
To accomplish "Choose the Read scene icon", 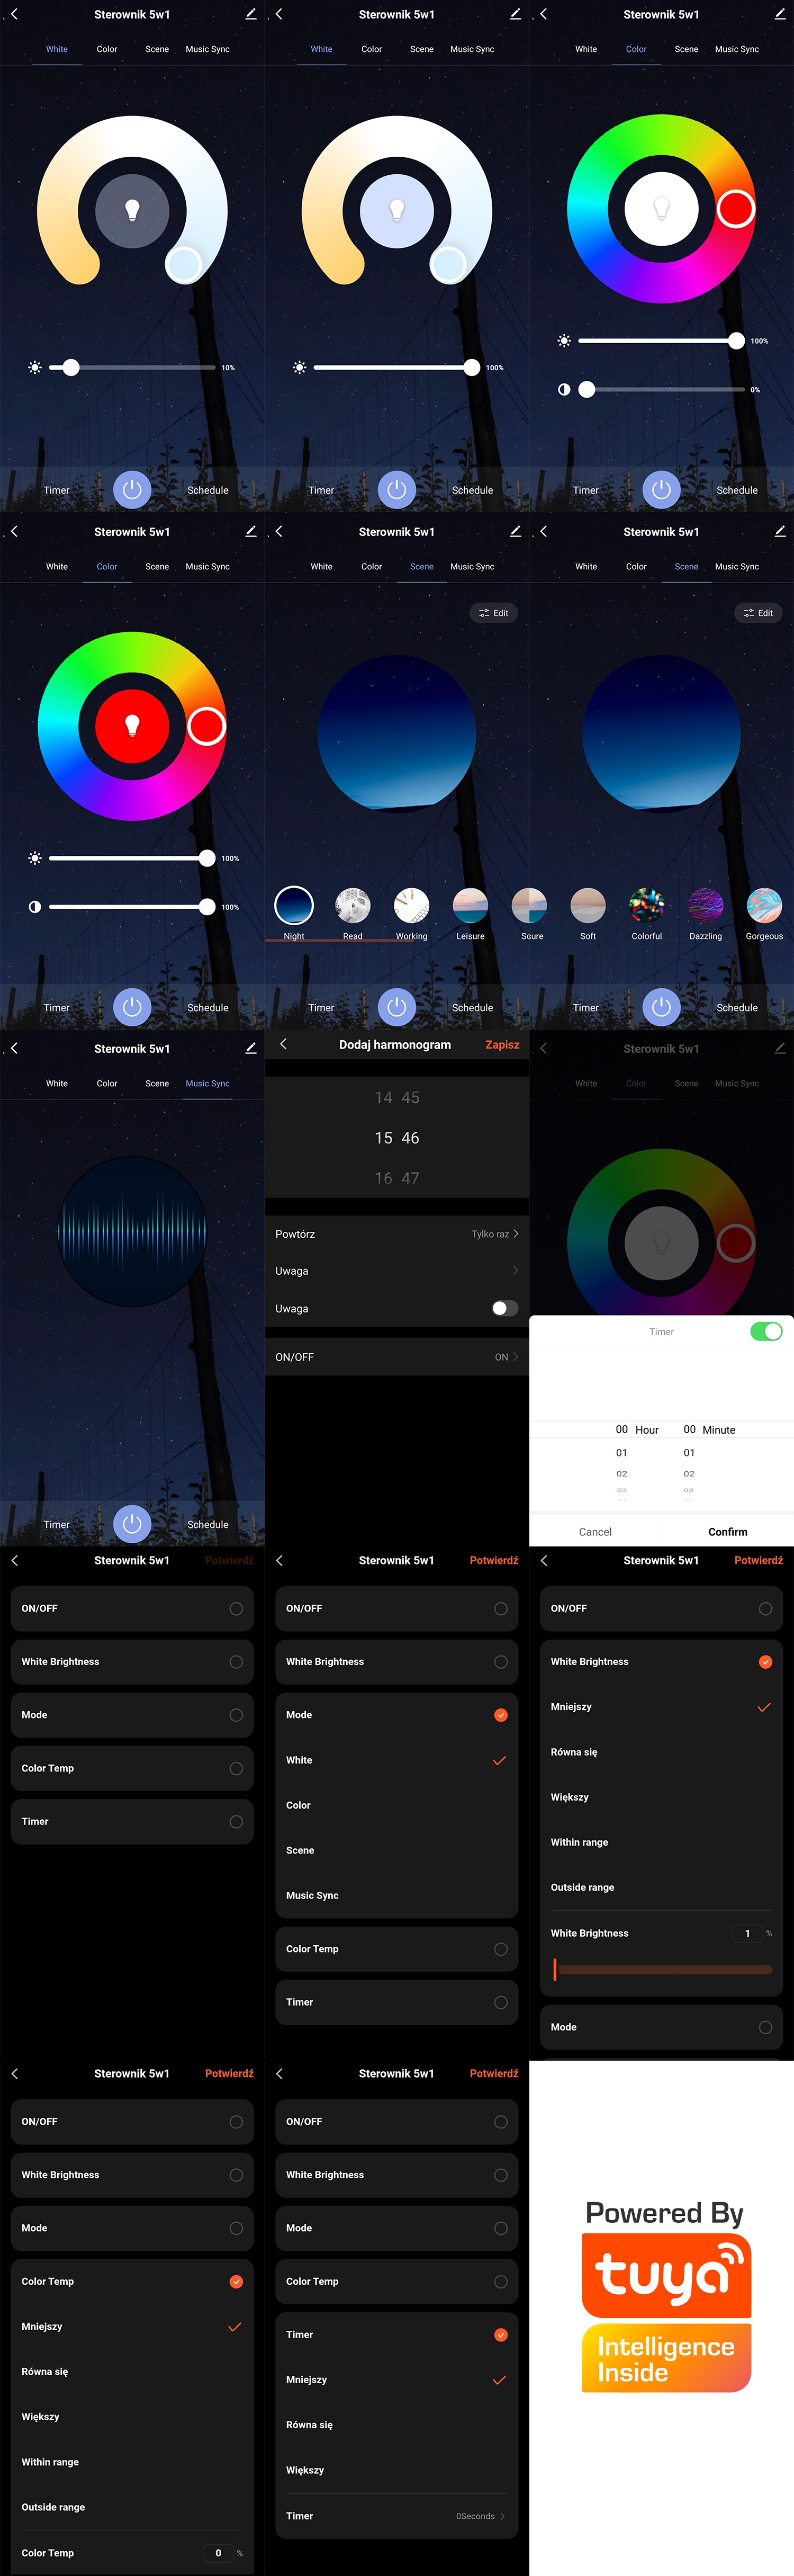I will (x=352, y=905).
